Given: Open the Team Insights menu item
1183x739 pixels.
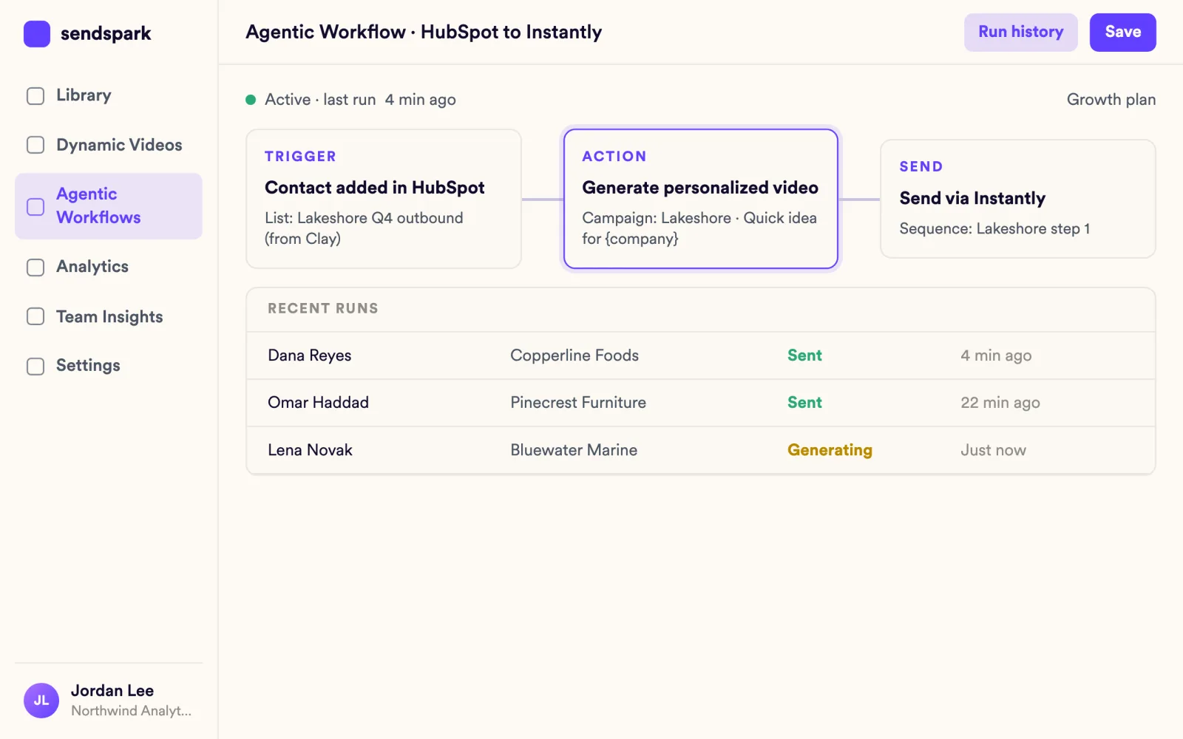Looking at the screenshot, I should point(109,316).
